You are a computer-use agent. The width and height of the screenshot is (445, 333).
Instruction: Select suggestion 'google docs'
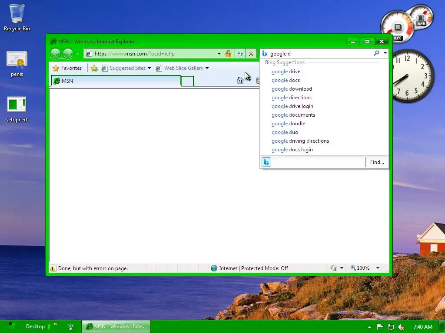286,80
